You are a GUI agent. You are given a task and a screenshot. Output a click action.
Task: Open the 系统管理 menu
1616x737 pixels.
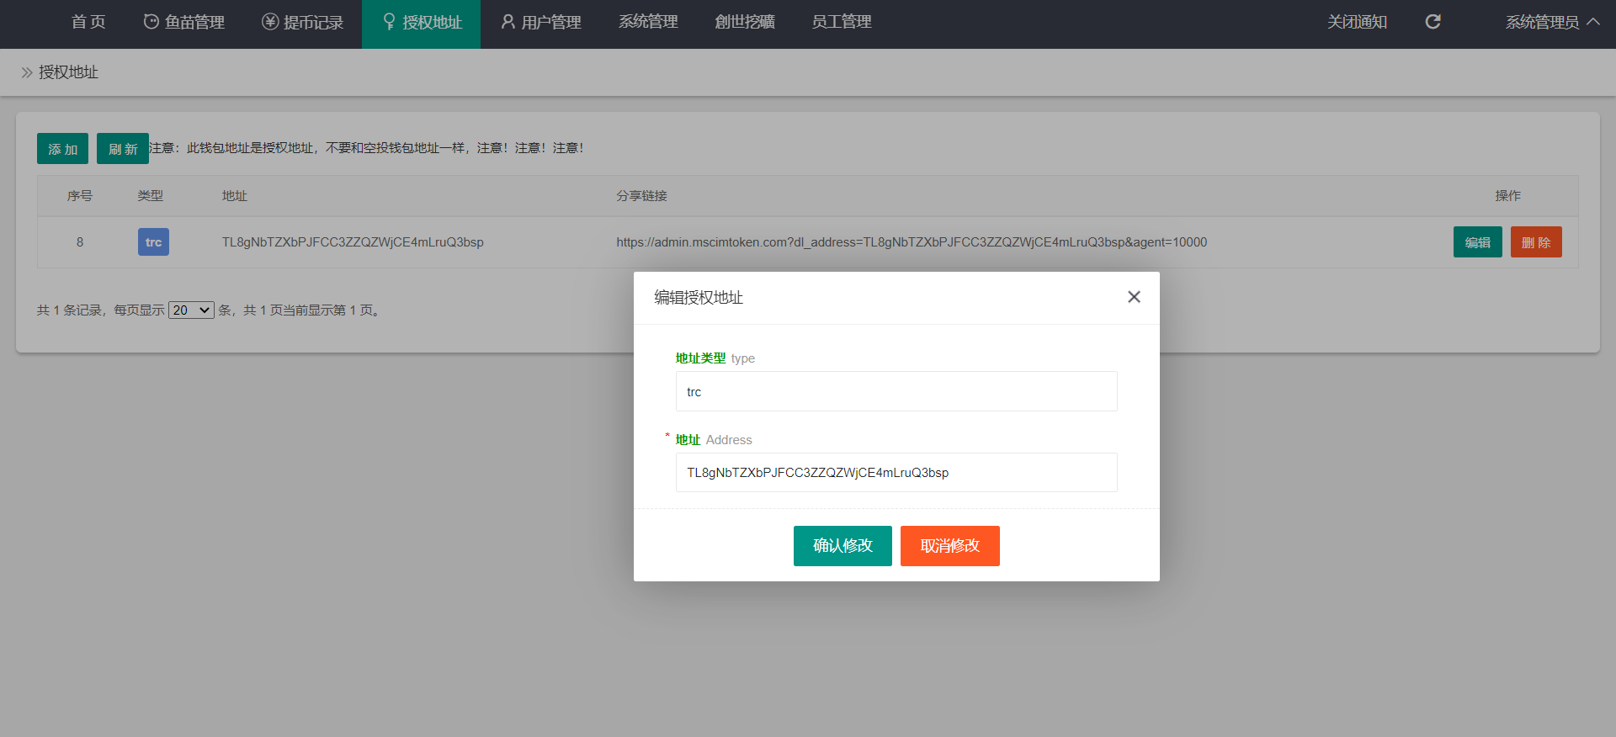click(x=648, y=22)
